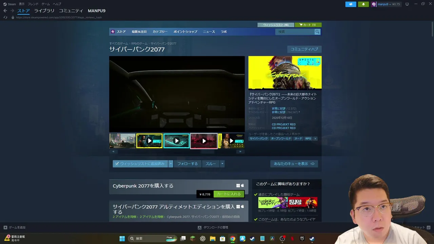This screenshot has height=244, width=434.
Task: Click the manpu9 profile avatar
Action: click(374, 4)
